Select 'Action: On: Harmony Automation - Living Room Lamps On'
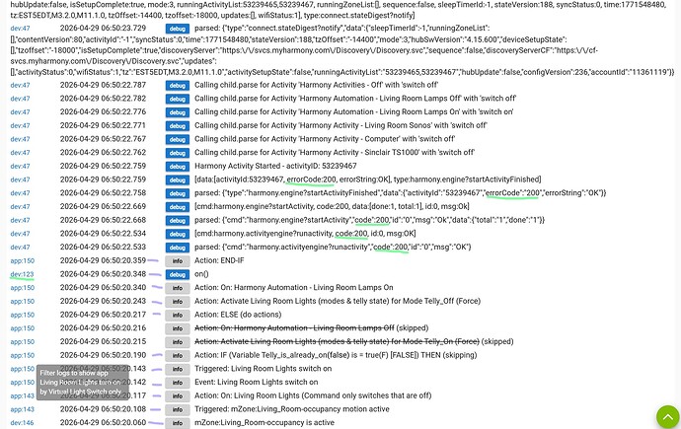681x429 pixels. click(293, 288)
